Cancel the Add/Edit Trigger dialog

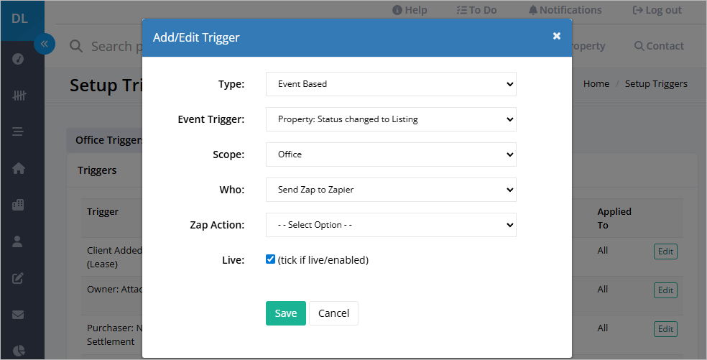333,313
